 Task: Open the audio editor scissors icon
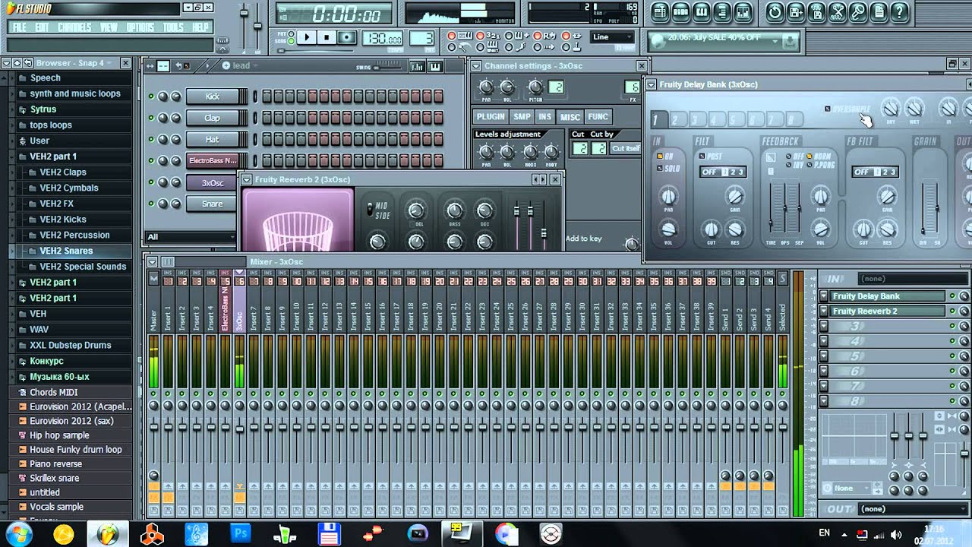pyautogui.click(x=838, y=11)
